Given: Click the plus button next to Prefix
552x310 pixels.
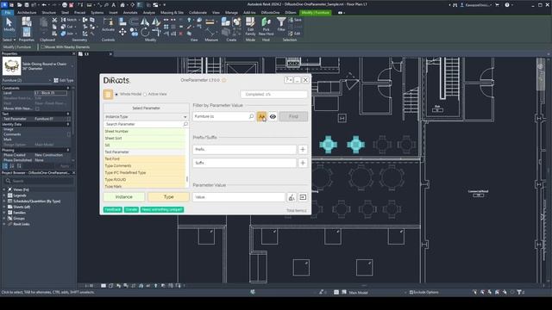Looking at the screenshot, I should click(303, 149).
